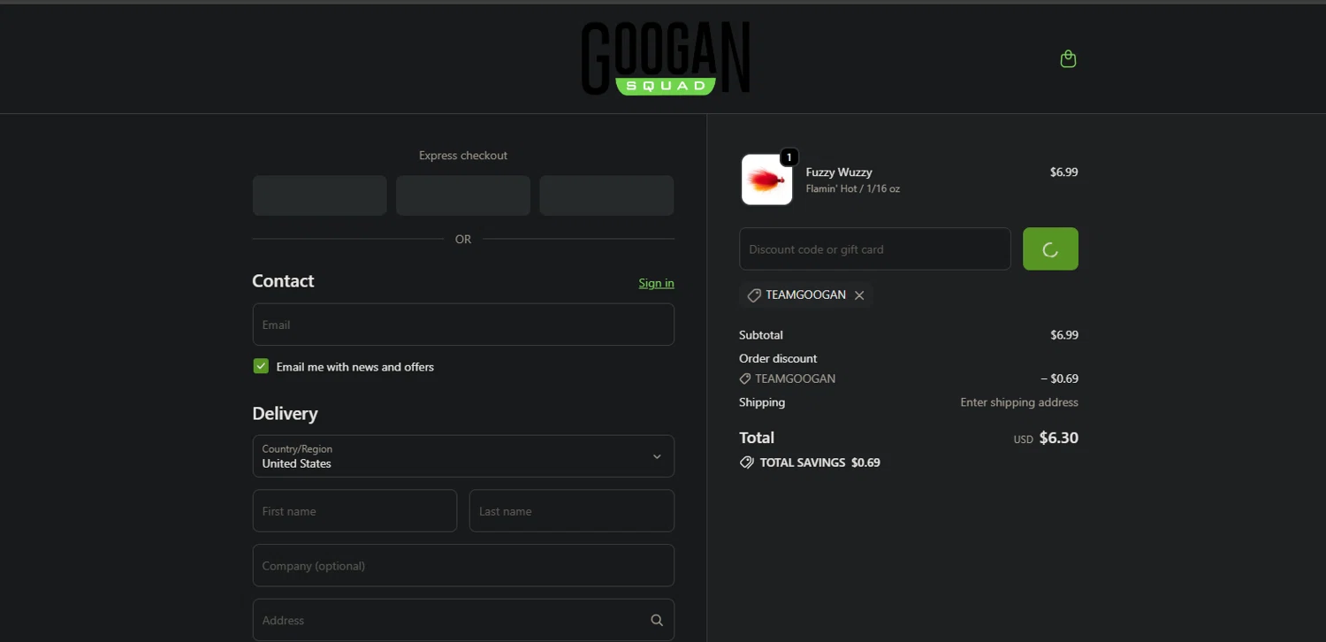Click the search icon in Address field
The width and height of the screenshot is (1326, 642).
point(657,620)
